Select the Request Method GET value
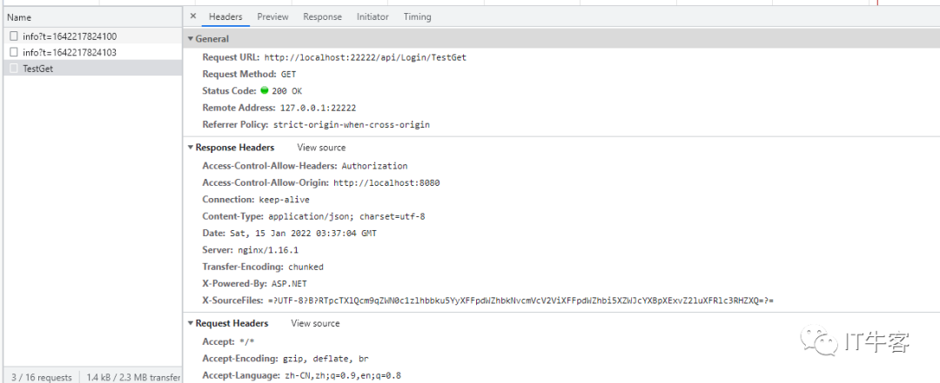Image resolution: width=940 pixels, height=383 pixels. pyautogui.click(x=288, y=74)
